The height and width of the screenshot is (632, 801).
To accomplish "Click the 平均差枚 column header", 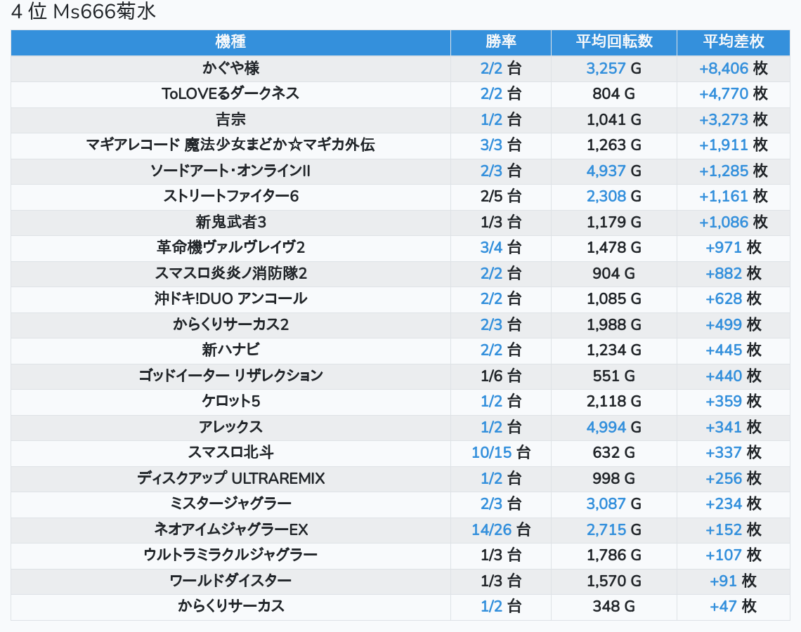I will pyautogui.click(x=733, y=42).
